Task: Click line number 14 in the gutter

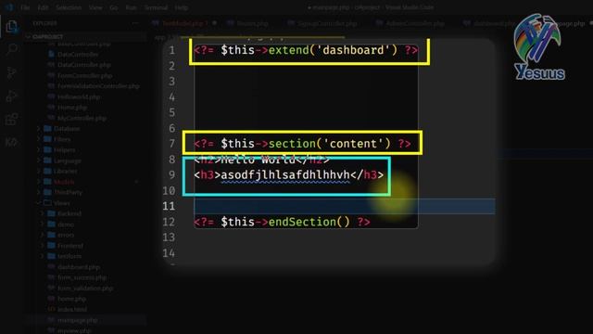Action: pos(169,252)
